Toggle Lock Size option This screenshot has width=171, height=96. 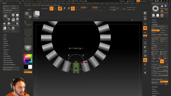coord(164,33)
